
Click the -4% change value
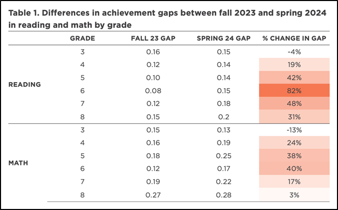(295, 52)
